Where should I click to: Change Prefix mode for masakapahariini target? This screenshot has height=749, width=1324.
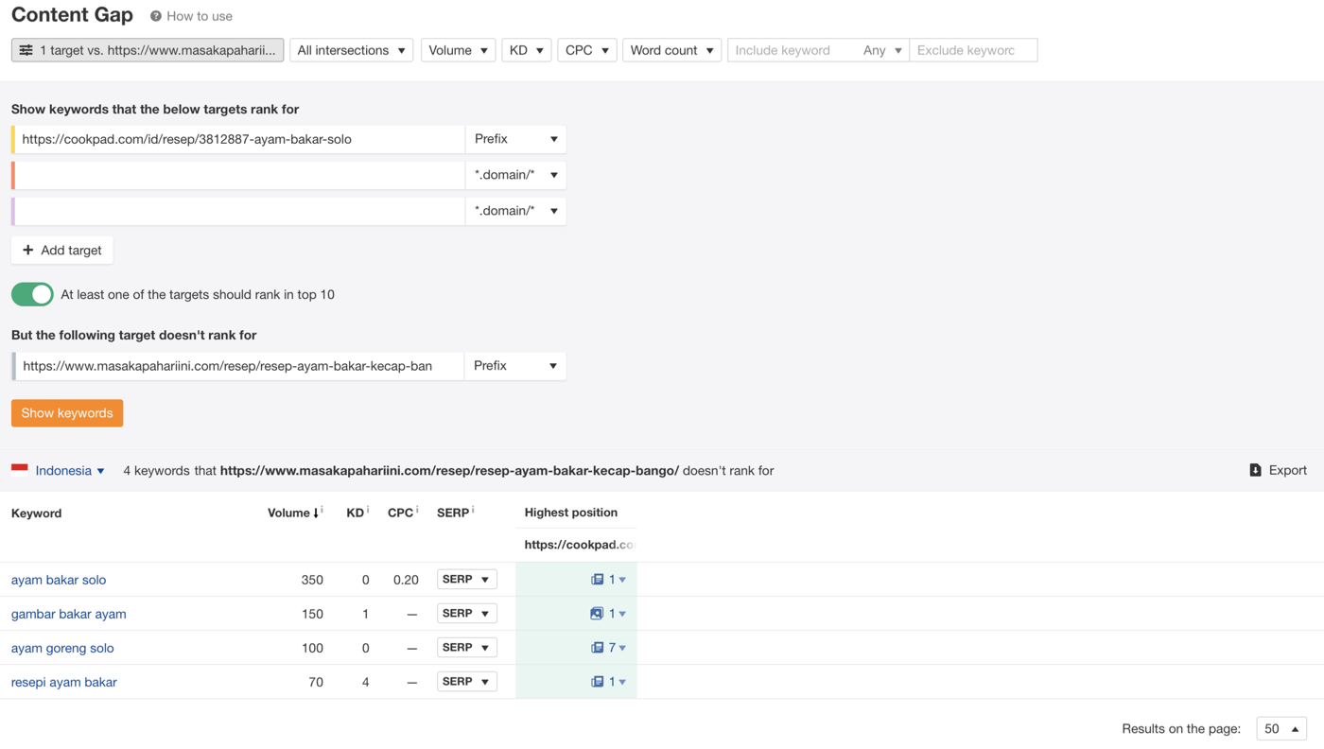515,366
